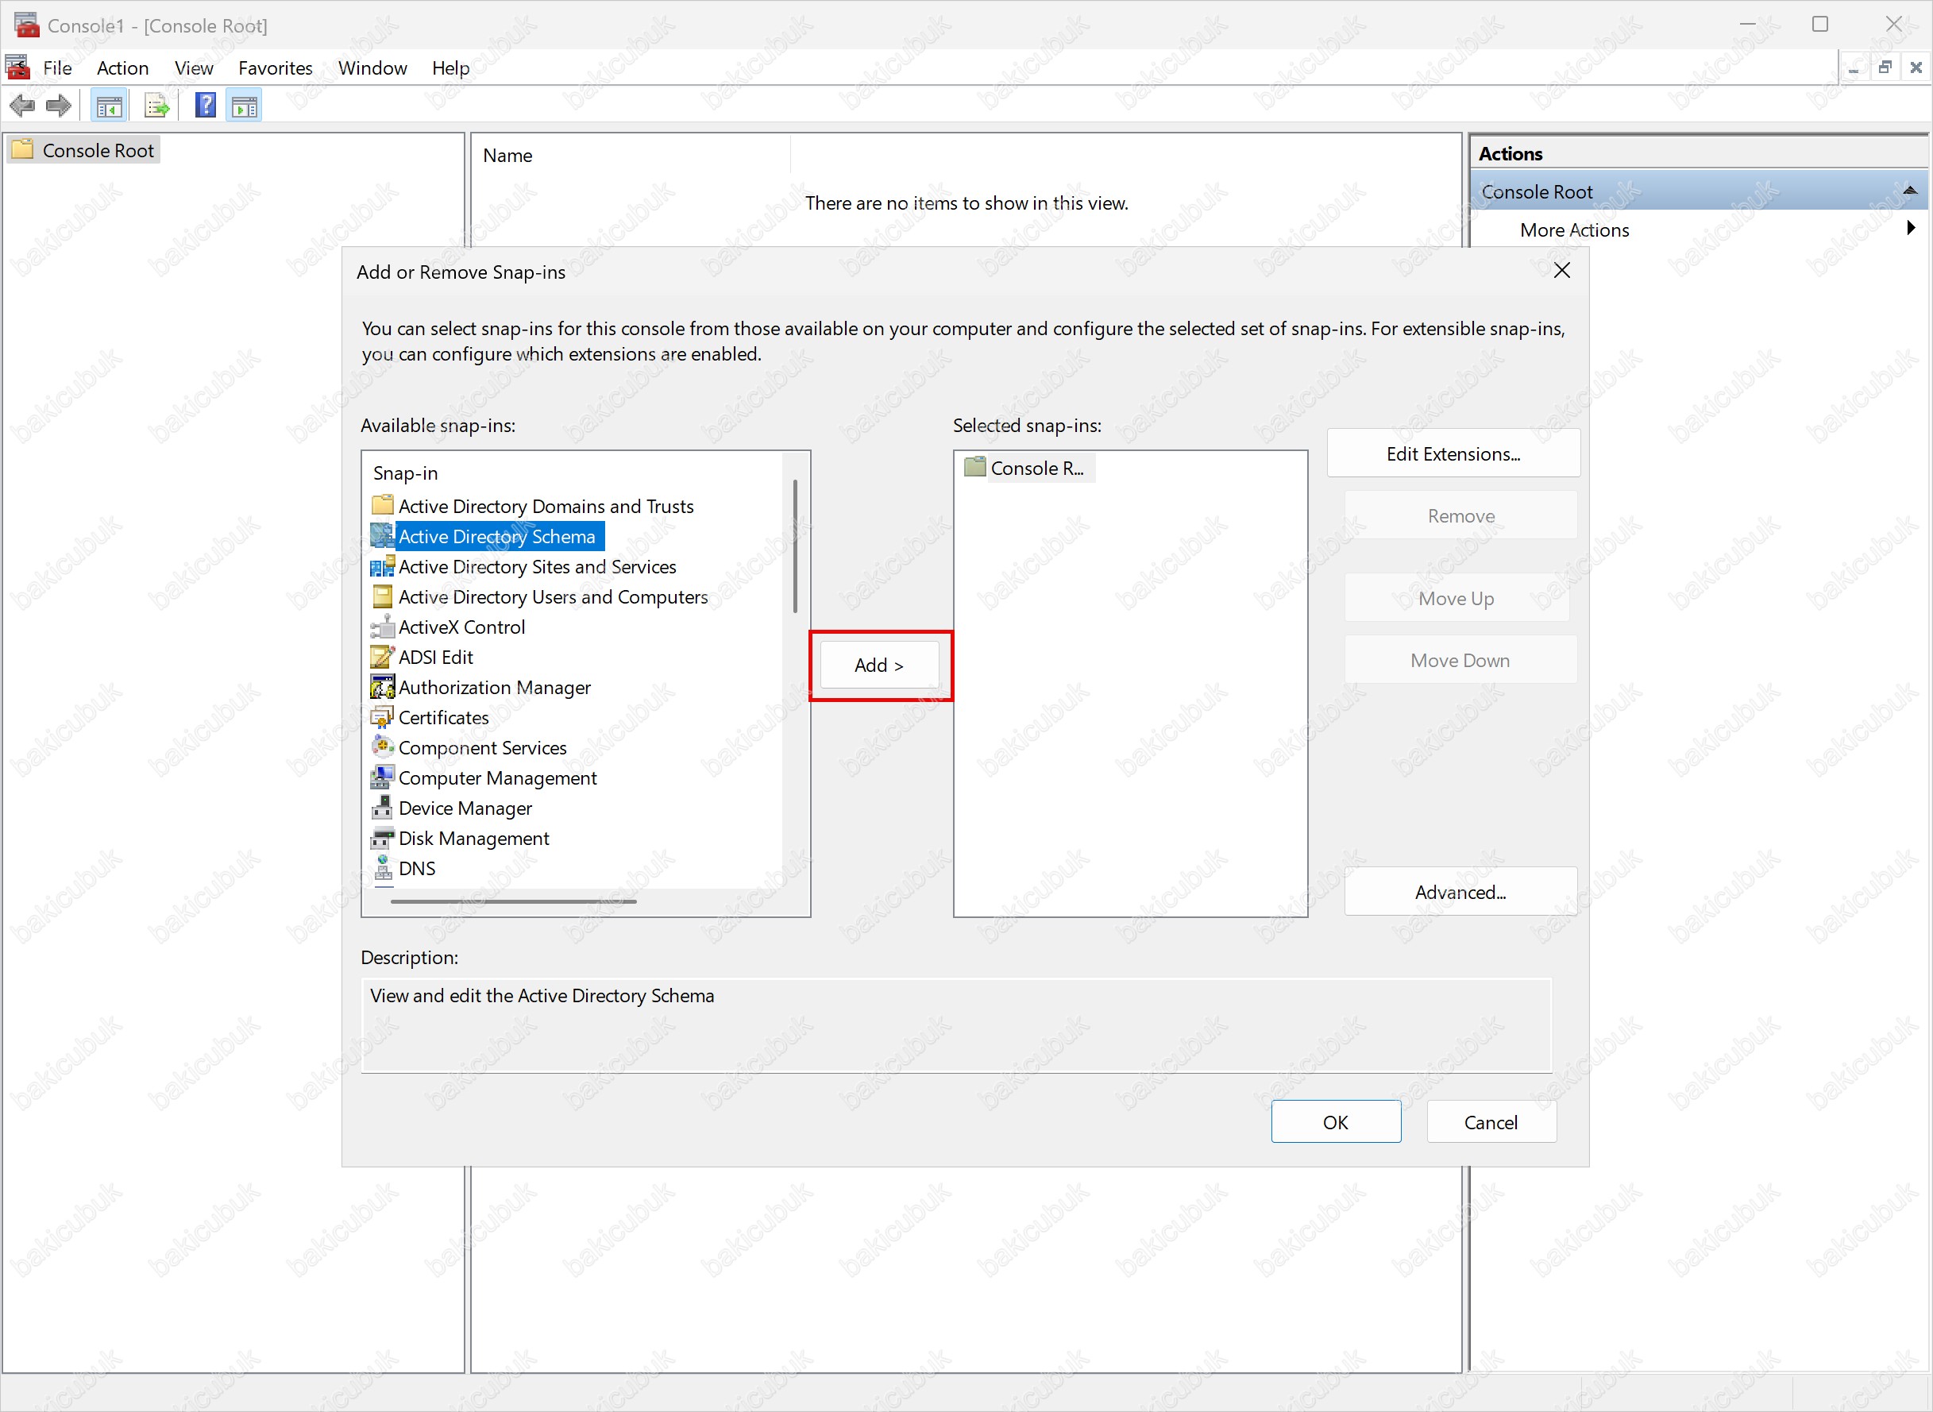
Task: Click the Authorization Manager icon
Action: tap(383, 686)
